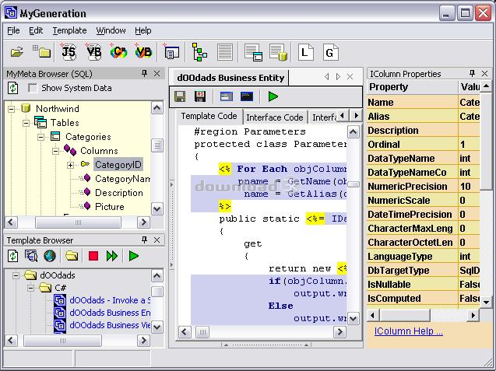The height and width of the screenshot is (371, 496).
Task: Select the CategoryID column in tree
Action: point(118,165)
